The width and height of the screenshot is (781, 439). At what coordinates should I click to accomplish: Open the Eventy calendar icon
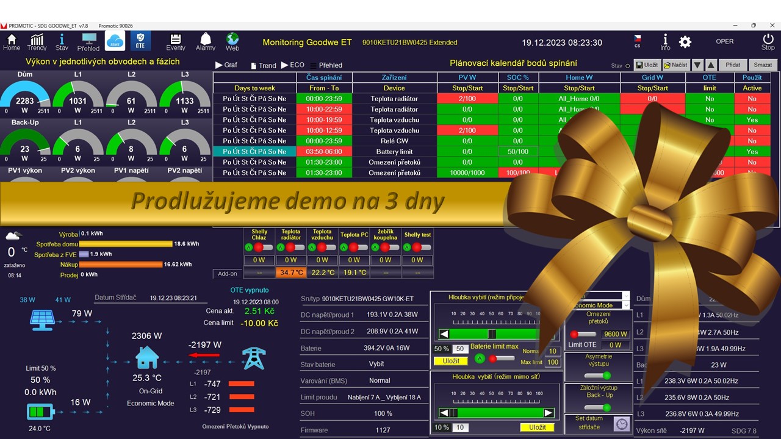[176, 41]
